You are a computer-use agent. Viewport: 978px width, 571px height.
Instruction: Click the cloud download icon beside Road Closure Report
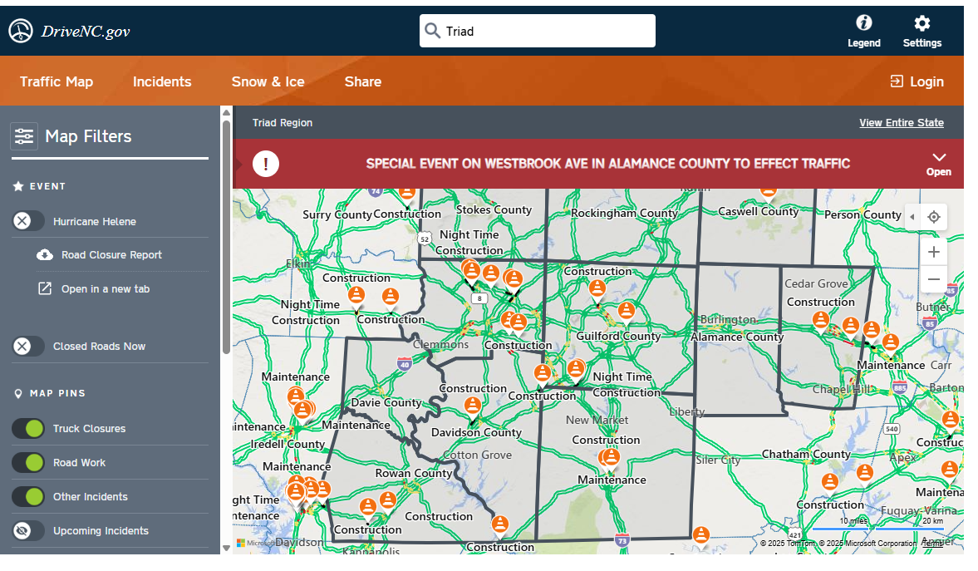46,254
